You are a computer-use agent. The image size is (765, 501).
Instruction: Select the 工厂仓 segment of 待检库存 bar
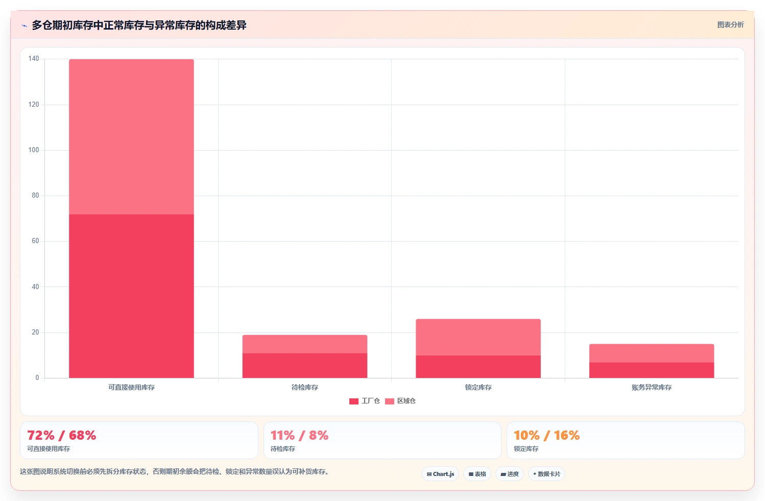tap(305, 366)
